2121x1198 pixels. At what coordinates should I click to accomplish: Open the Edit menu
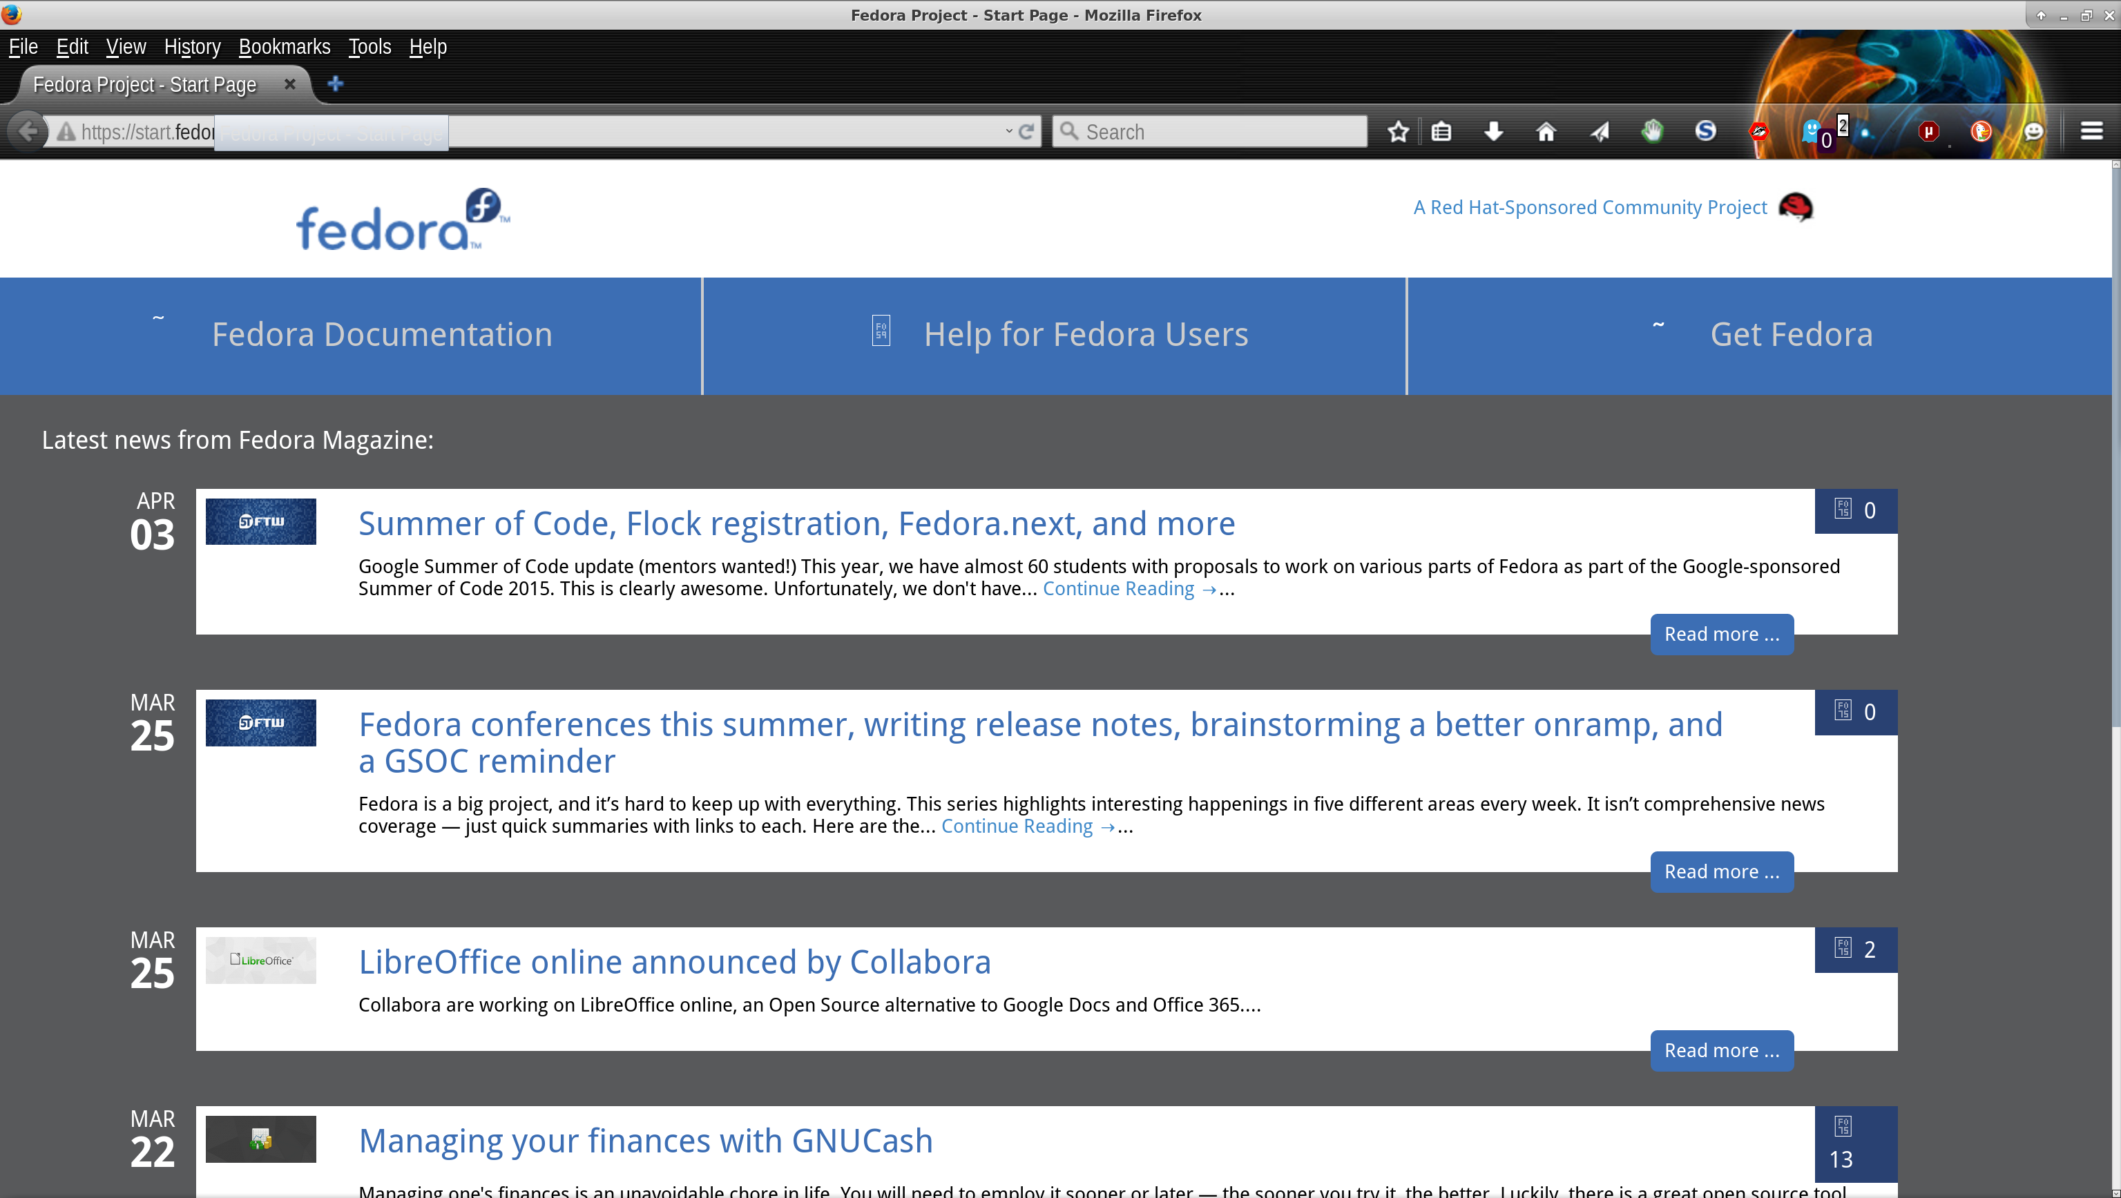pyautogui.click(x=73, y=47)
